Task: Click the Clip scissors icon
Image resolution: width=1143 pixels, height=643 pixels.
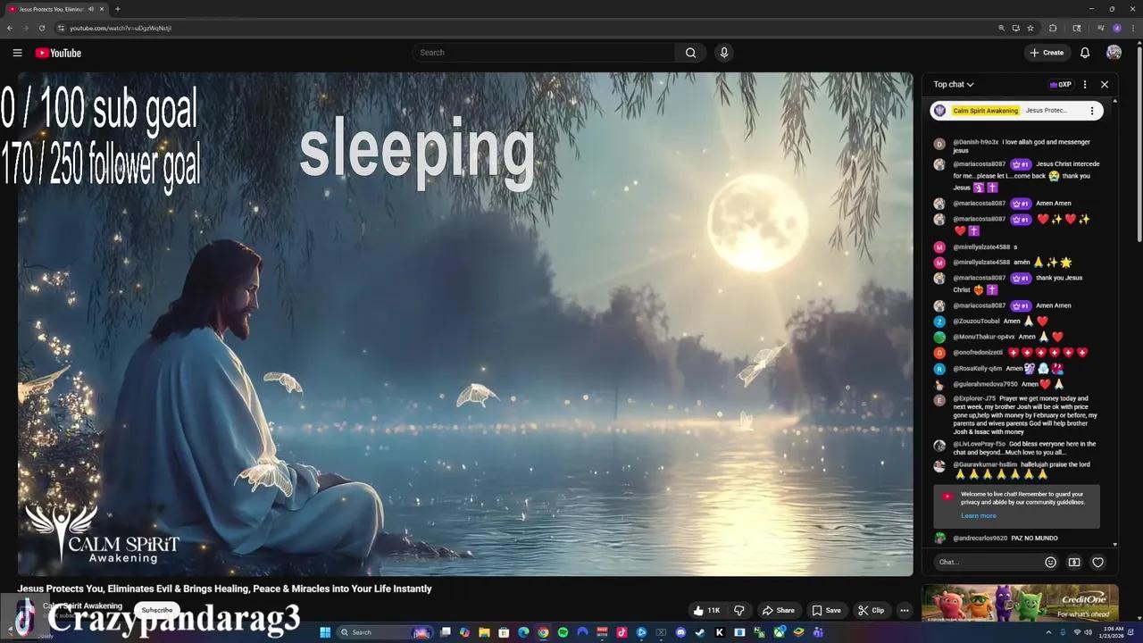Action: [871, 610]
